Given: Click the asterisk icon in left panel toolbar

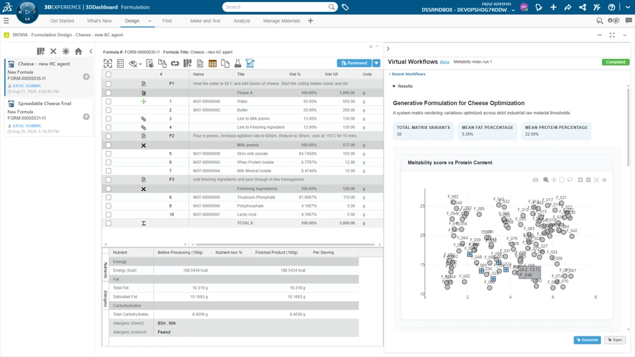Looking at the screenshot, I should pos(65,52).
